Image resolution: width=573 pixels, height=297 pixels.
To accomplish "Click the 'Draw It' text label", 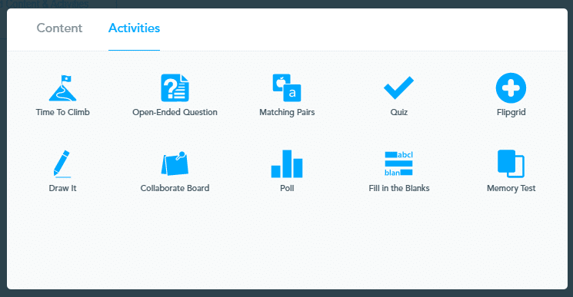I will pos(62,188).
